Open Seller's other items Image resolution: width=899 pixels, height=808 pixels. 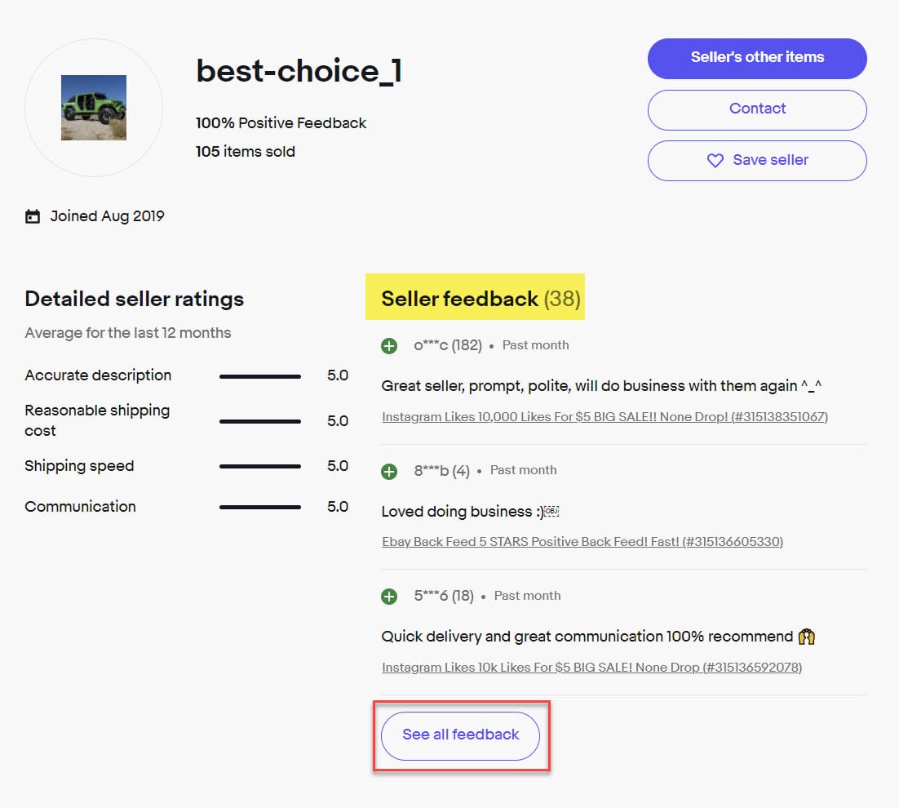(x=756, y=58)
